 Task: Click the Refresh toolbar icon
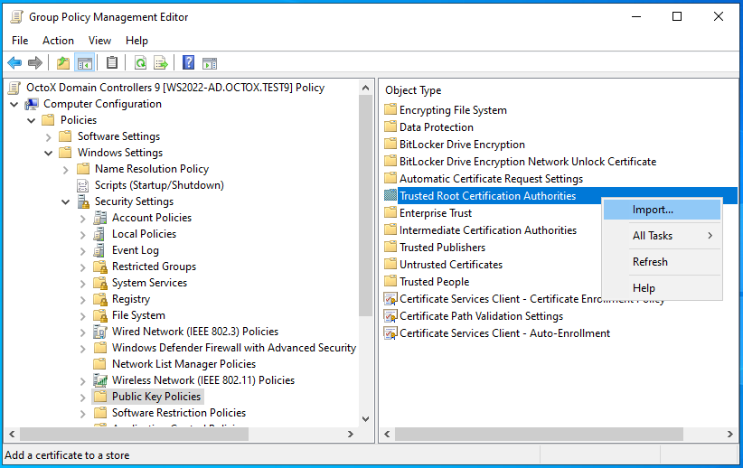(x=140, y=62)
